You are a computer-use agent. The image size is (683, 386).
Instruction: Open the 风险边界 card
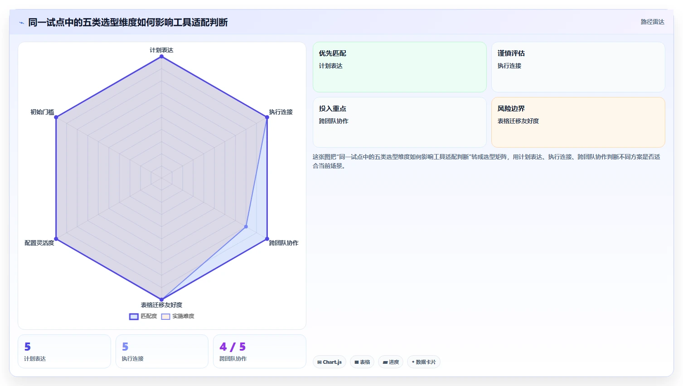click(578, 122)
